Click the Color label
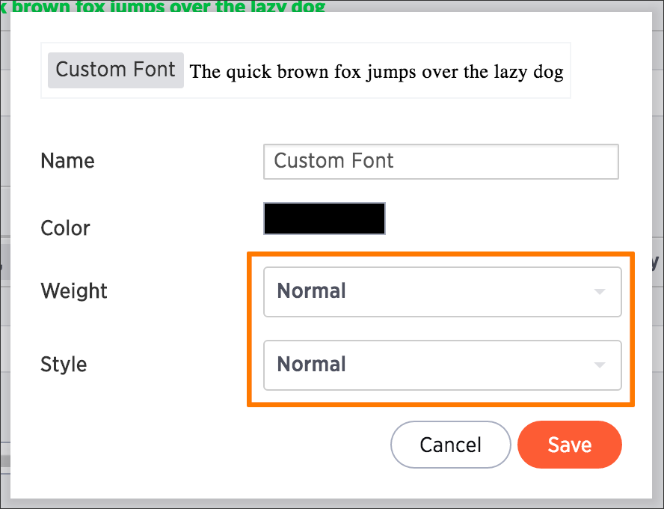Viewport: 664px width, 509px height. (x=65, y=228)
